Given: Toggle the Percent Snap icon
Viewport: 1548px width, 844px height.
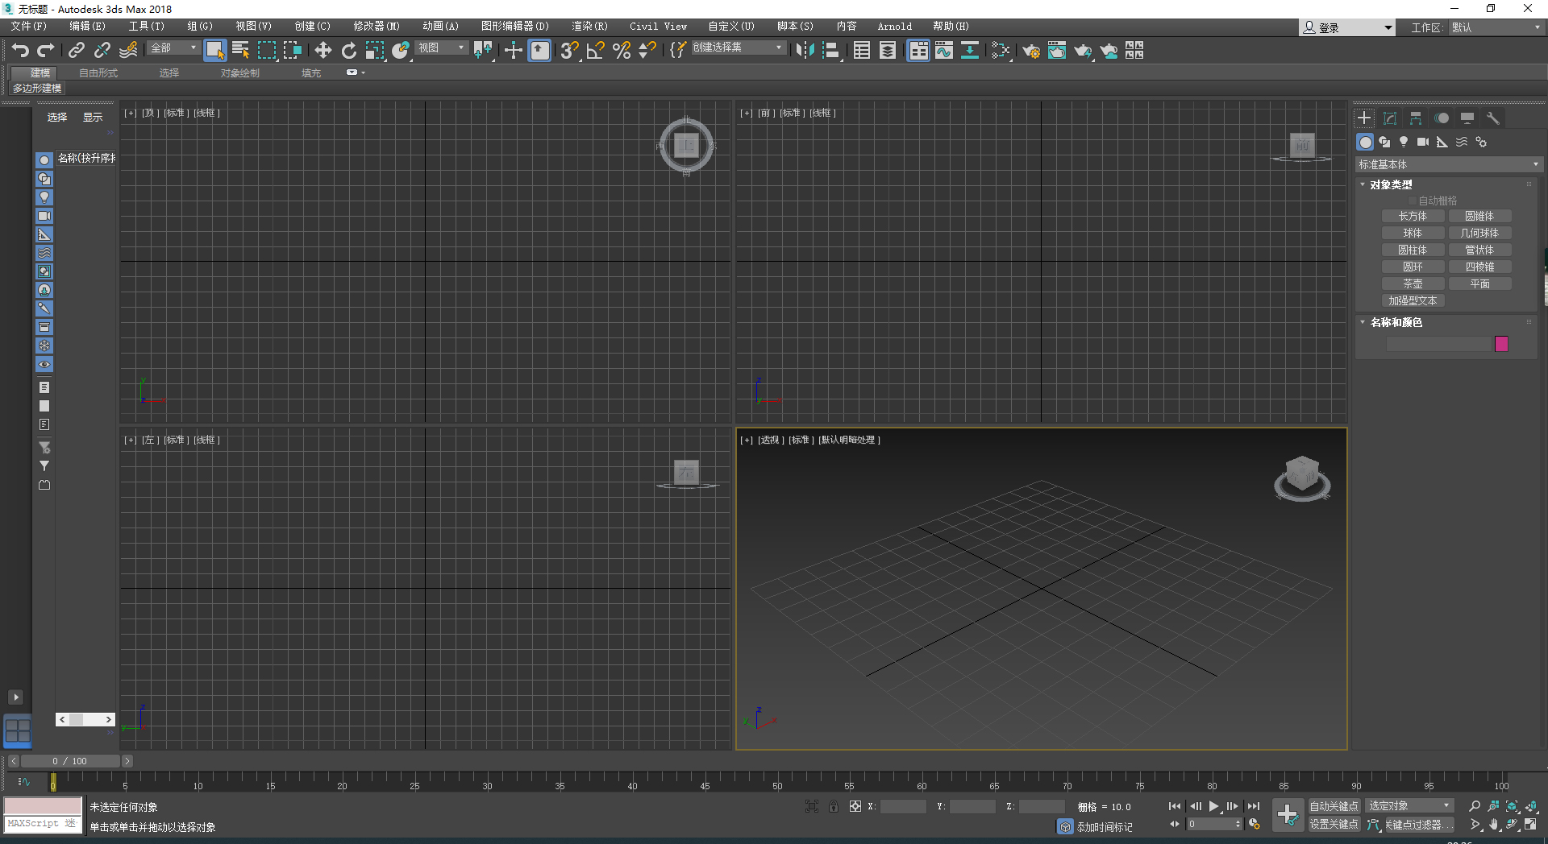Looking at the screenshot, I should point(622,51).
